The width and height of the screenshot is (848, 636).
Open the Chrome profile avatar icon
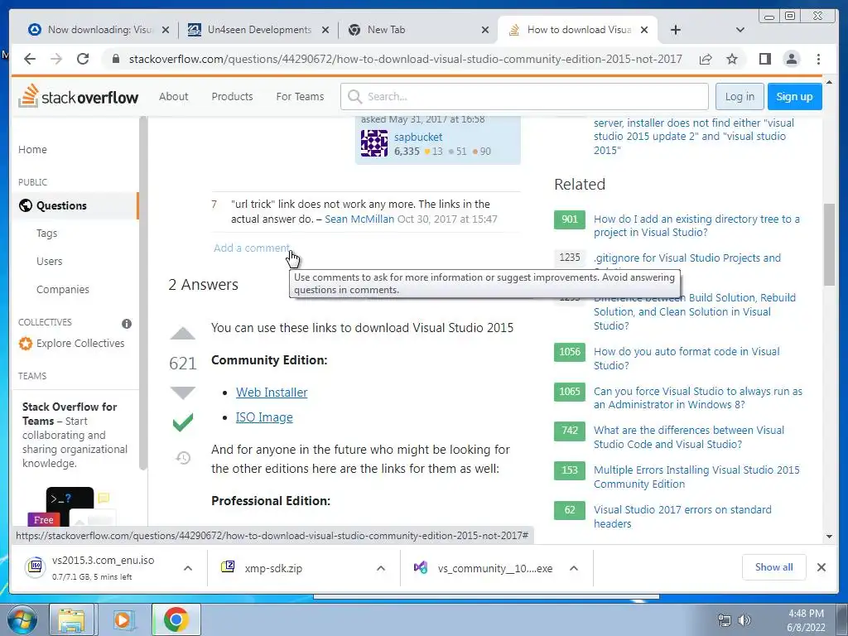[791, 59]
